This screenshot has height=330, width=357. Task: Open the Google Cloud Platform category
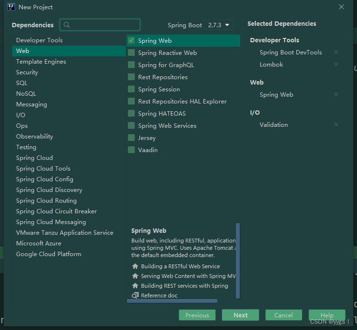click(69, 254)
